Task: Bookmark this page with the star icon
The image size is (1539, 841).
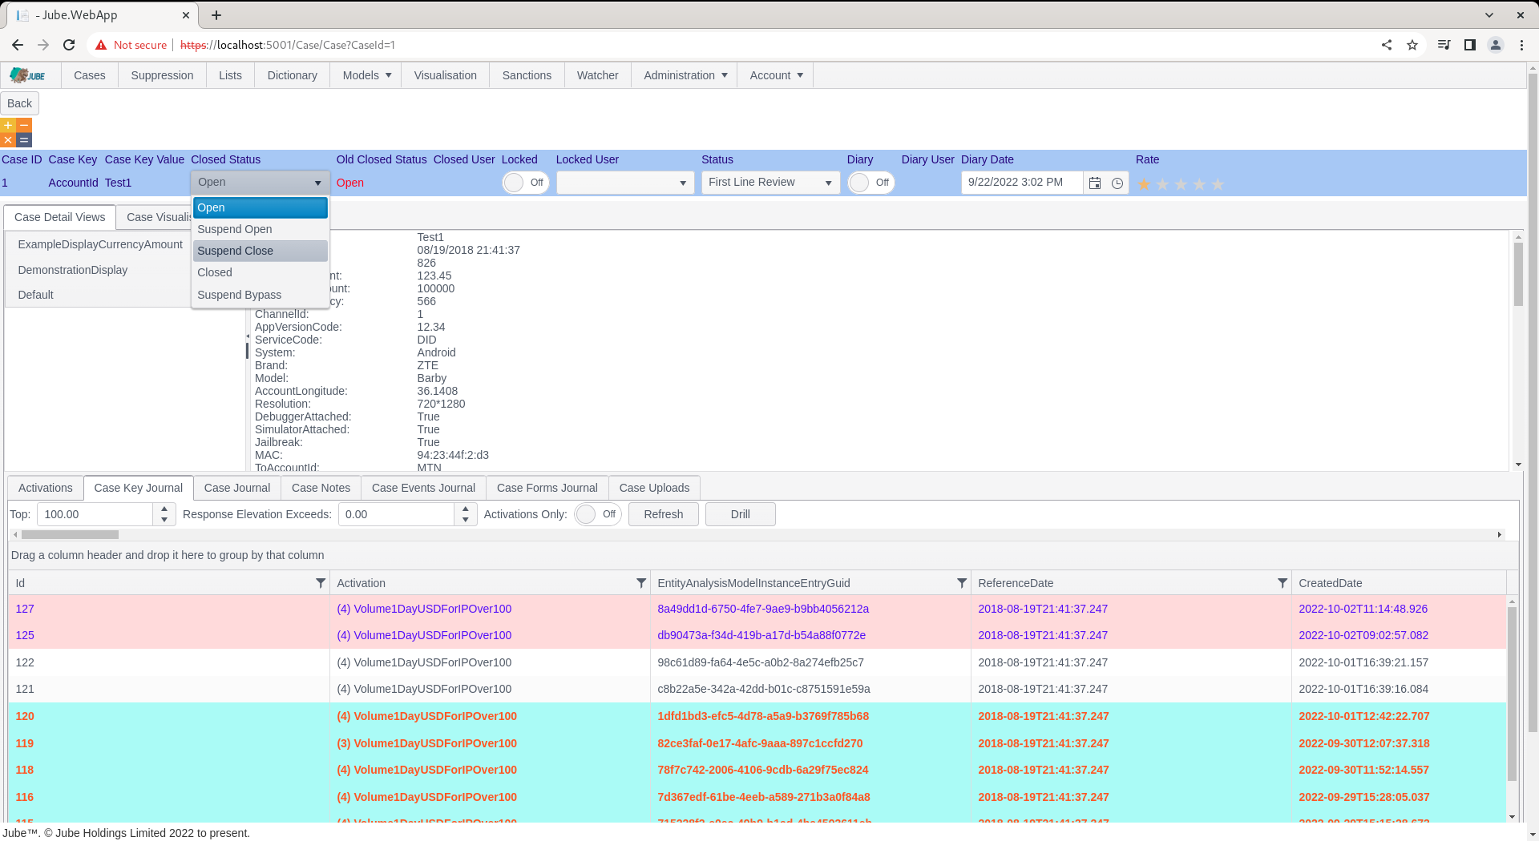Action: click(x=1412, y=45)
